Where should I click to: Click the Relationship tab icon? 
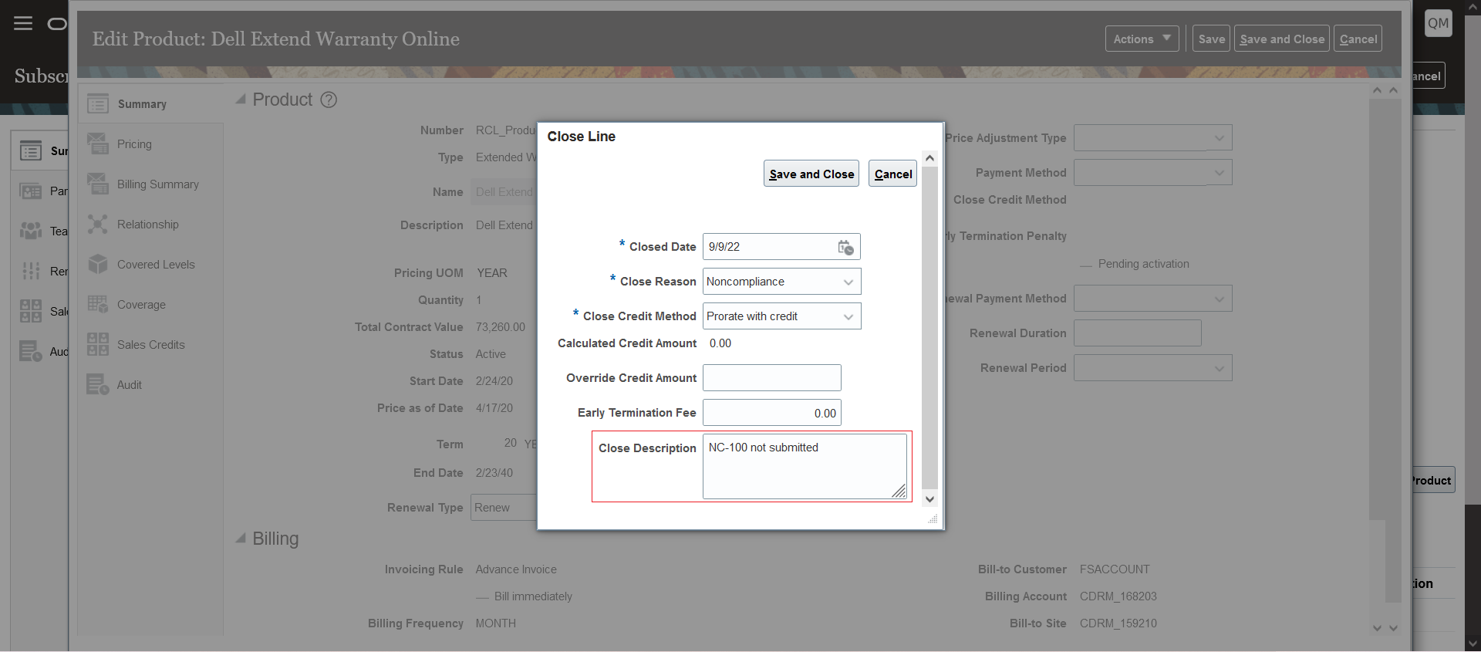pyautogui.click(x=98, y=224)
